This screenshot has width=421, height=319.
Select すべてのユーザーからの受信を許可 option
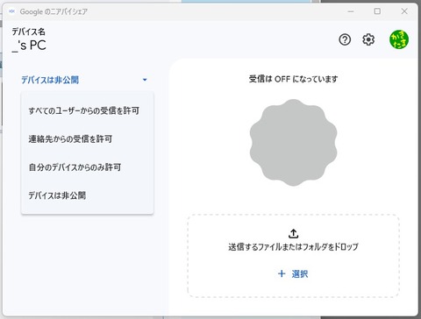pyautogui.click(x=87, y=110)
